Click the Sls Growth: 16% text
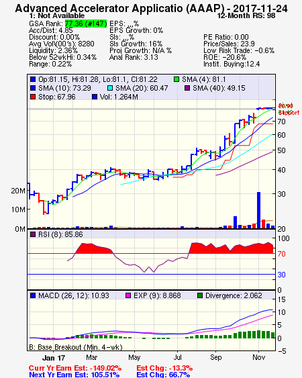302x378 pixels. coord(136,44)
